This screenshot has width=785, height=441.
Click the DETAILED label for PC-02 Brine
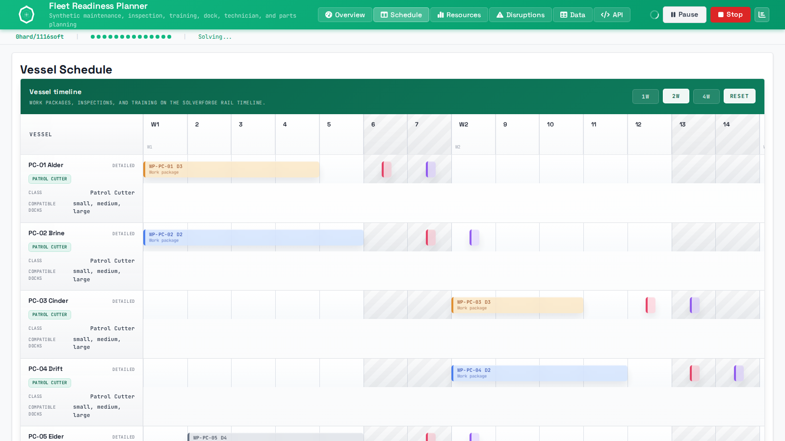(x=124, y=234)
